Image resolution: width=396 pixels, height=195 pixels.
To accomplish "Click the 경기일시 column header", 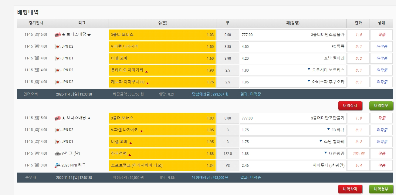I will (x=36, y=23).
